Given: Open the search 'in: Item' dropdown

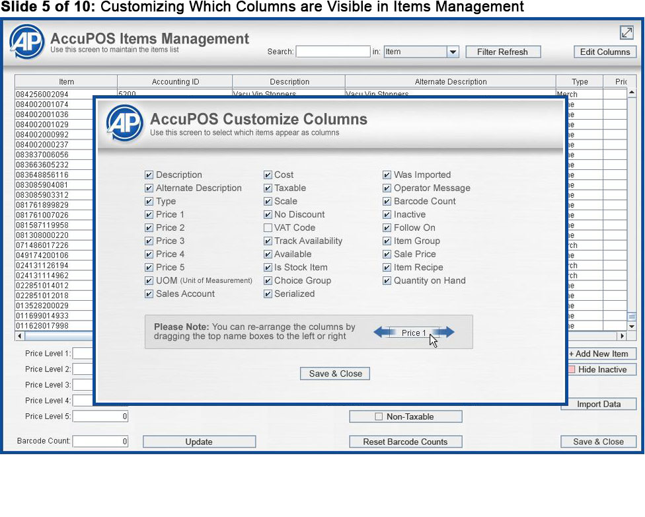Looking at the screenshot, I should coord(453,52).
